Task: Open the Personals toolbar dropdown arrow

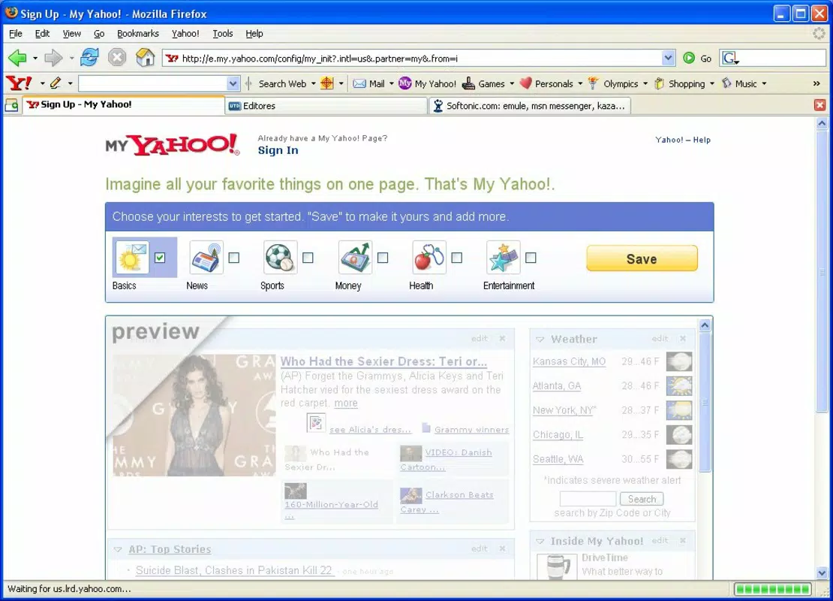Action: (x=580, y=83)
